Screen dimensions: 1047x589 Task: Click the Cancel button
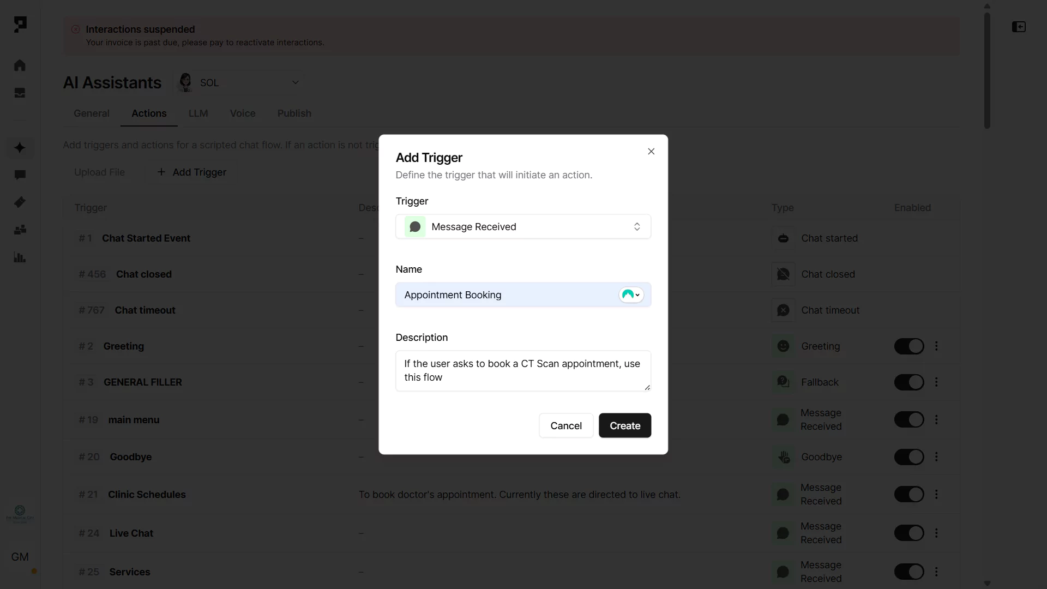[565, 426]
